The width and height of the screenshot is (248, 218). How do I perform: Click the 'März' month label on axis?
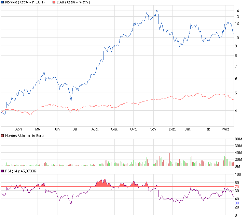click(225, 129)
